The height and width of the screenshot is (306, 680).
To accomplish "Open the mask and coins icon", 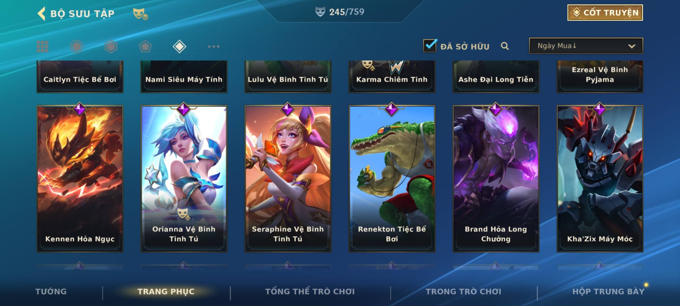I will pyautogui.click(x=141, y=14).
